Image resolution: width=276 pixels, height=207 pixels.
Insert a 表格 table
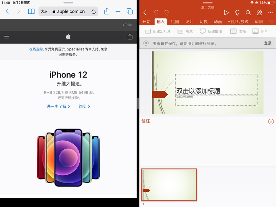238,31
